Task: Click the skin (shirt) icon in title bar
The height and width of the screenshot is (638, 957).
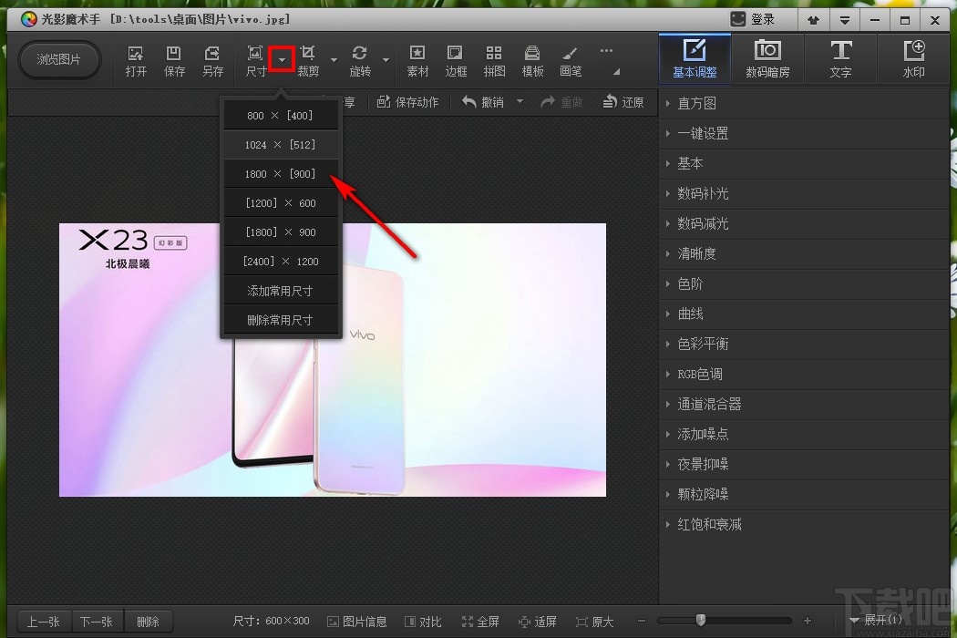Action: (x=814, y=20)
